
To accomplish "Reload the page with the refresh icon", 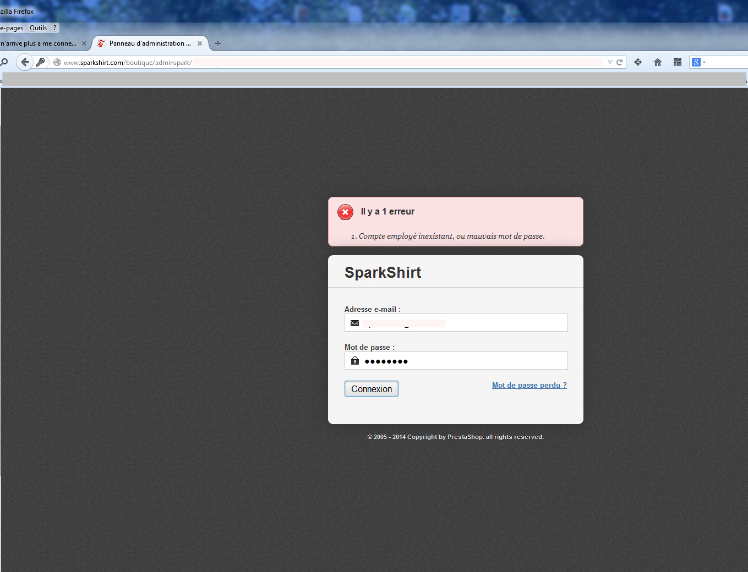I will point(620,63).
